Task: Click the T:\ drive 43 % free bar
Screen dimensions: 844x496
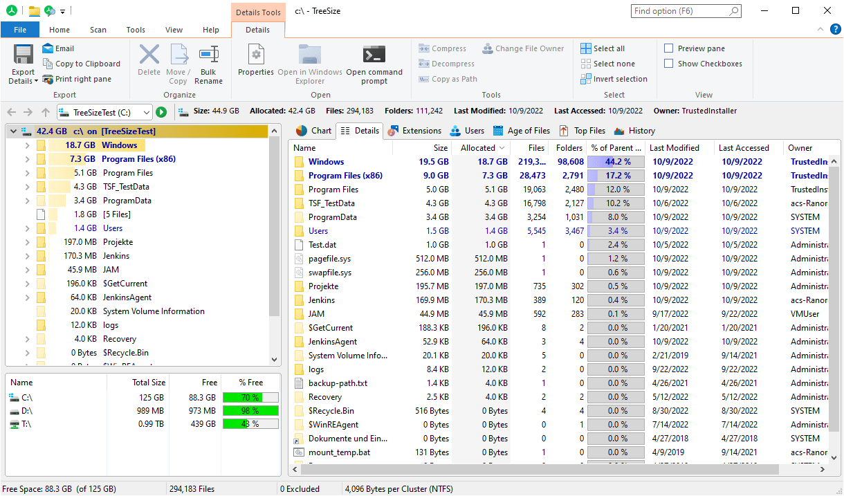Action: 250,424
